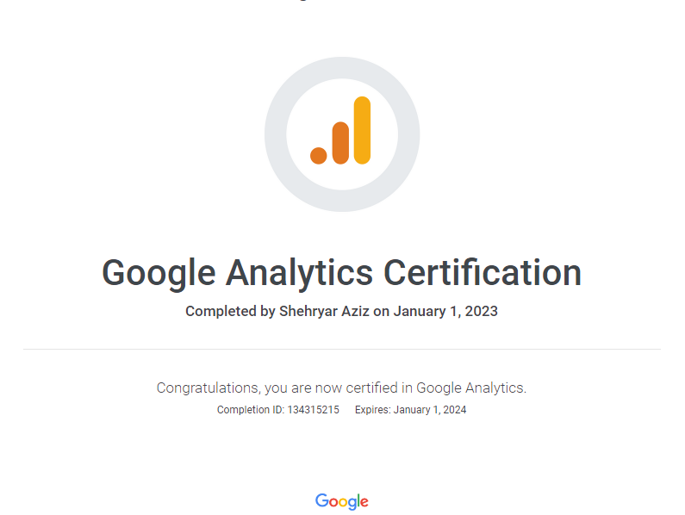The width and height of the screenshot is (685, 515).
Task: Click the Completion ID label
Action: click(250, 410)
